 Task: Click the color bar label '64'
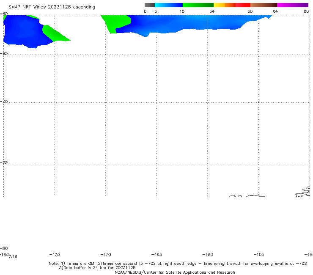(275, 11)
